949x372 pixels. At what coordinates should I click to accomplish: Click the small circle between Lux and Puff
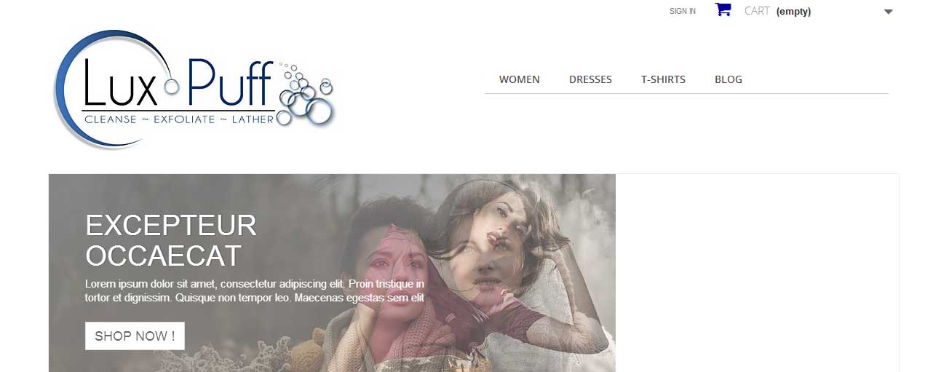point(172,87)
